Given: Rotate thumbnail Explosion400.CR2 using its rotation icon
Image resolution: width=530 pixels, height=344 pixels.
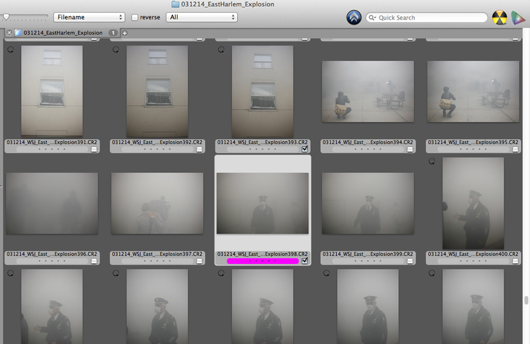Looking at the screenshot, I should point(432,161).
